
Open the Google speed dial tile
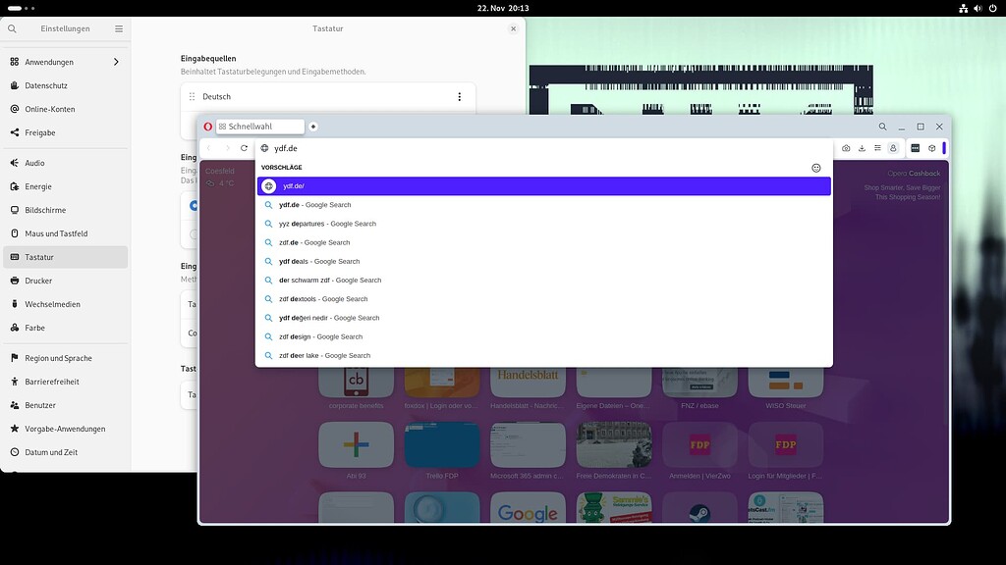(x=528, y=509)
